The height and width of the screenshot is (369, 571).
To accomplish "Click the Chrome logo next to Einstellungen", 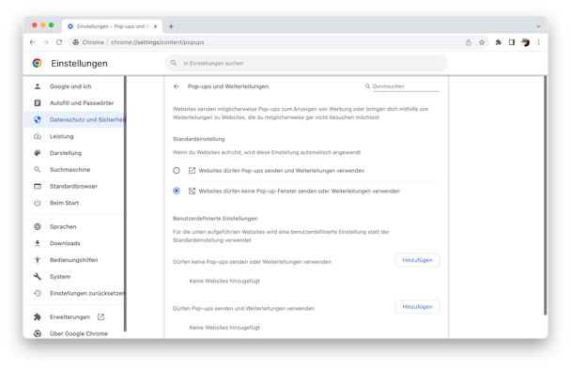I will point(38,63).
